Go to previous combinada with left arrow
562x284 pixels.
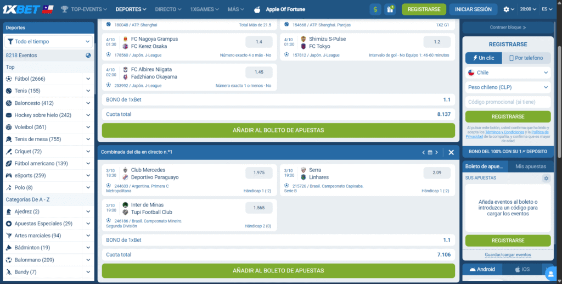[x=424, y=152]
